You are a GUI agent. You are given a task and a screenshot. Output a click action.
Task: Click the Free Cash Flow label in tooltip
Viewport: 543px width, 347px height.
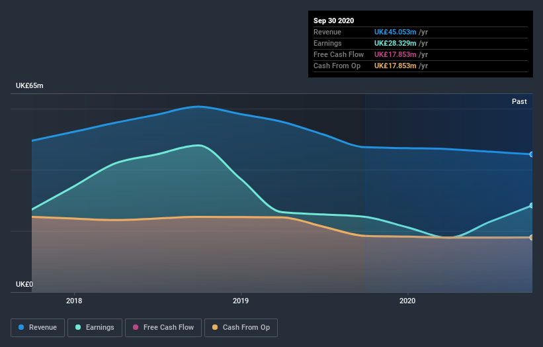coord(339,54)
